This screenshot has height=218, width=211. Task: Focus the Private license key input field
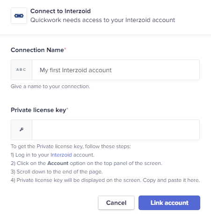pyautogui.click(x=116, y=130)
